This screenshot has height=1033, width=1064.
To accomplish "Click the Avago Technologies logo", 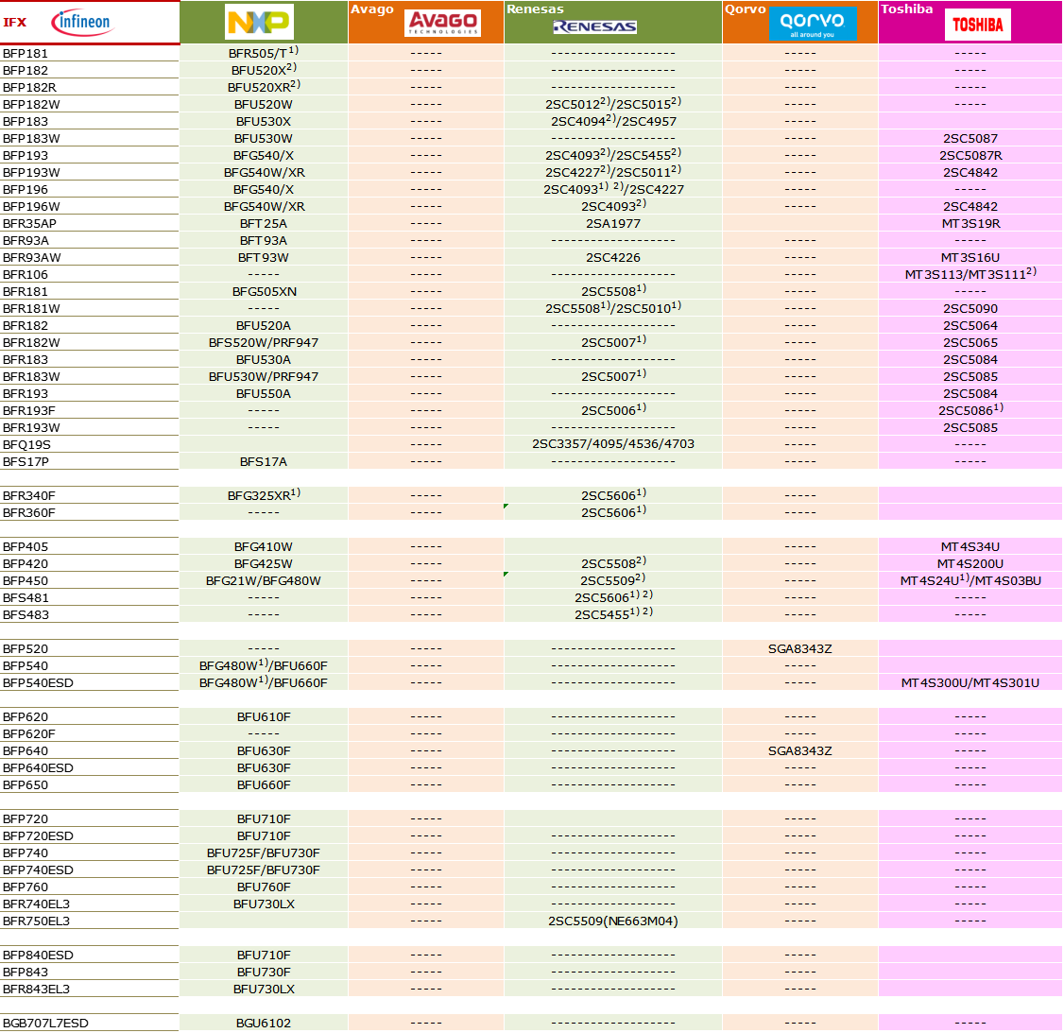I will 442,23.
